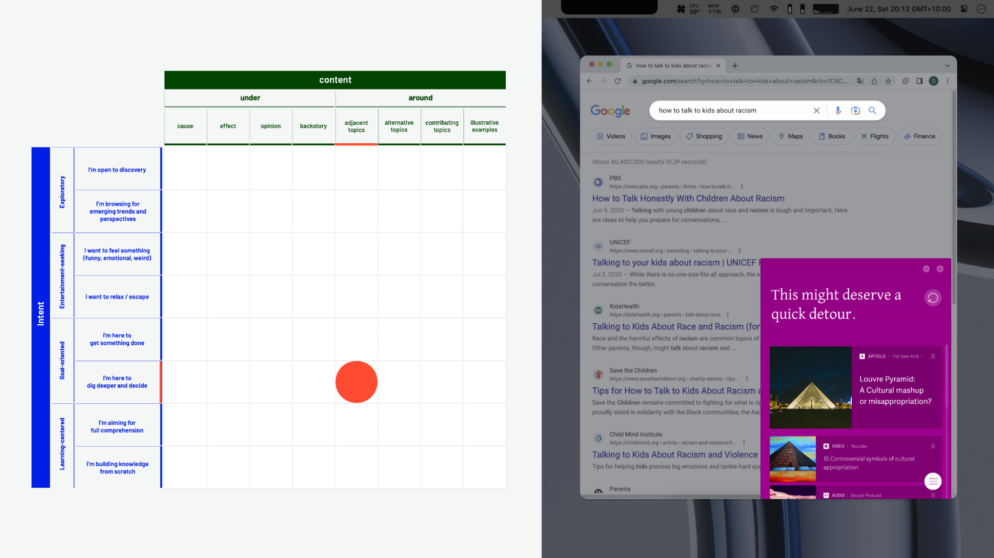Clear the Google search query
The width and height of the screenshot is (994, 558).
click(816, 110)
